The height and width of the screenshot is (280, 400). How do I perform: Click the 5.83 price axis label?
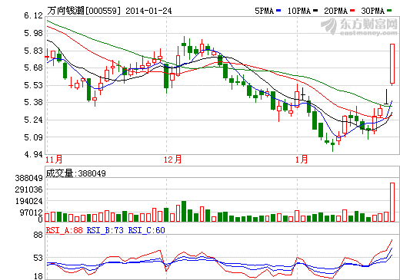[33, 51]
